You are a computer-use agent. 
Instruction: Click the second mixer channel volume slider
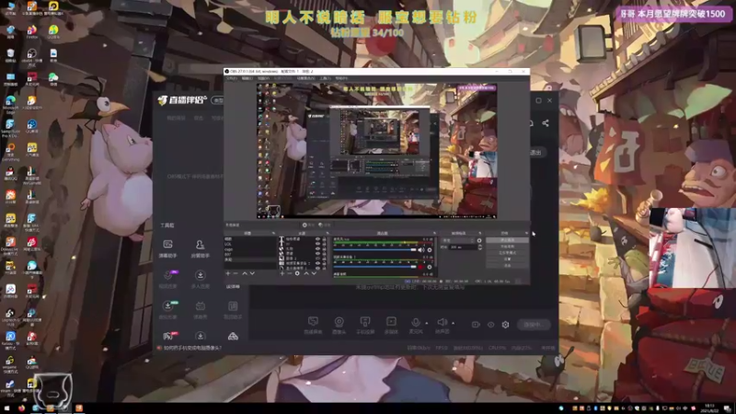point(374,267)
